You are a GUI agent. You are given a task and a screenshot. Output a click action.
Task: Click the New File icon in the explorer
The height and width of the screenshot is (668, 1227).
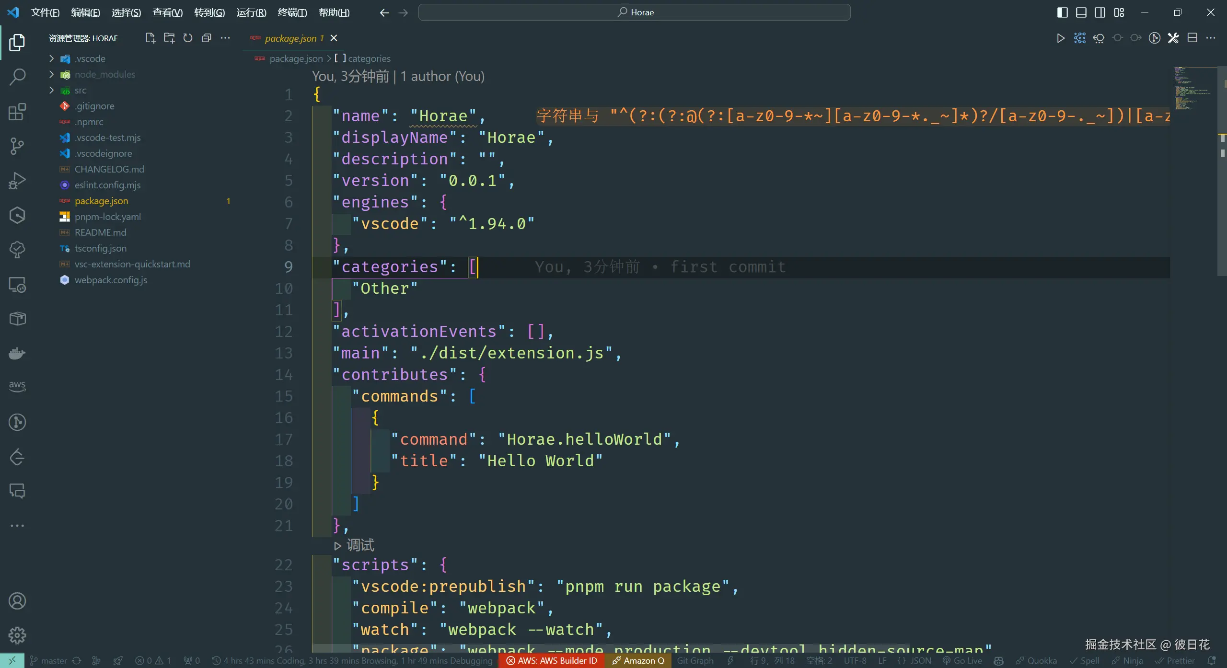pos(150,38)
